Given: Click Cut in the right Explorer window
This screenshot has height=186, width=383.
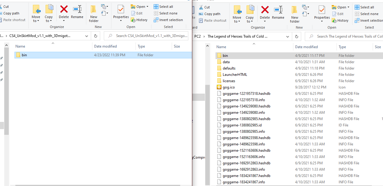Looking at the screenshot, I should (x=204, y=7).
